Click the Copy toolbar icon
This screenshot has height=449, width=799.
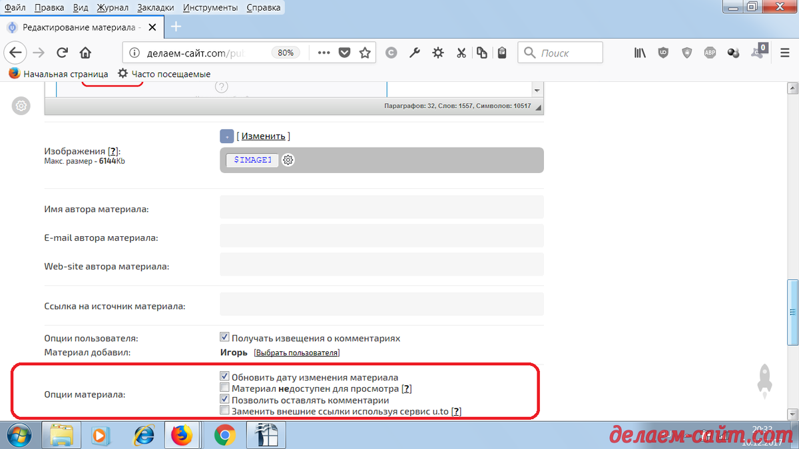point(481,53)
